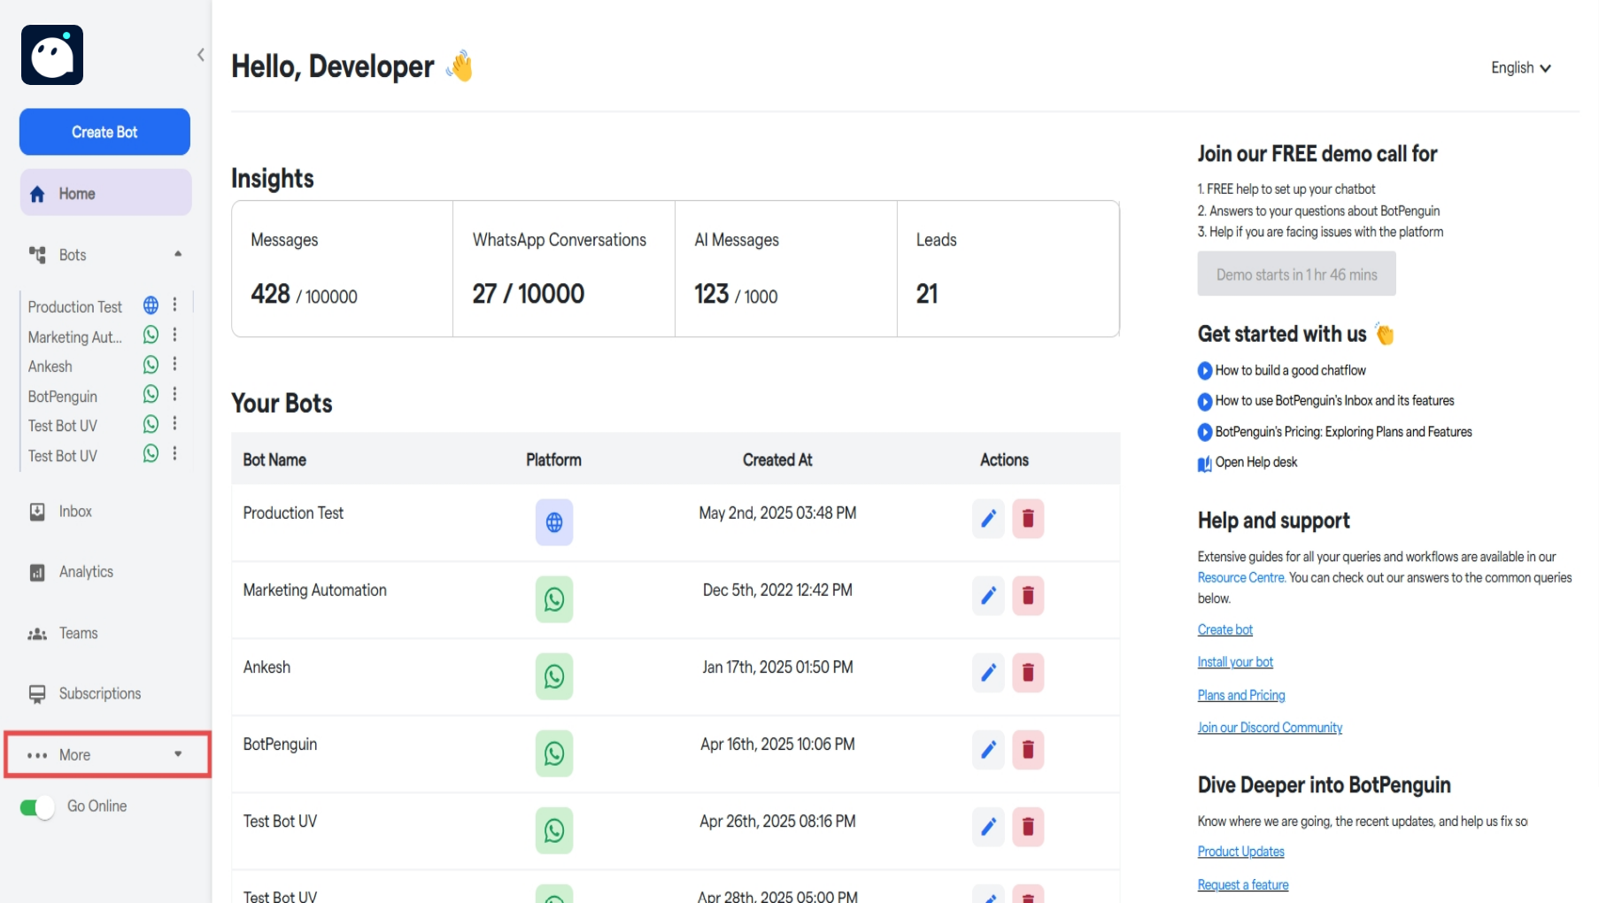Click website globe icon beside Production Test in sidebar
Screen dimensions: 1599x903
point(151,305)
